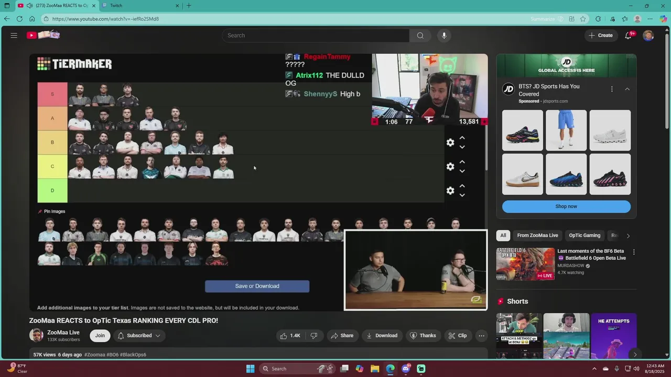Click the #Zoomaa hashtag

tap(95, 354)
